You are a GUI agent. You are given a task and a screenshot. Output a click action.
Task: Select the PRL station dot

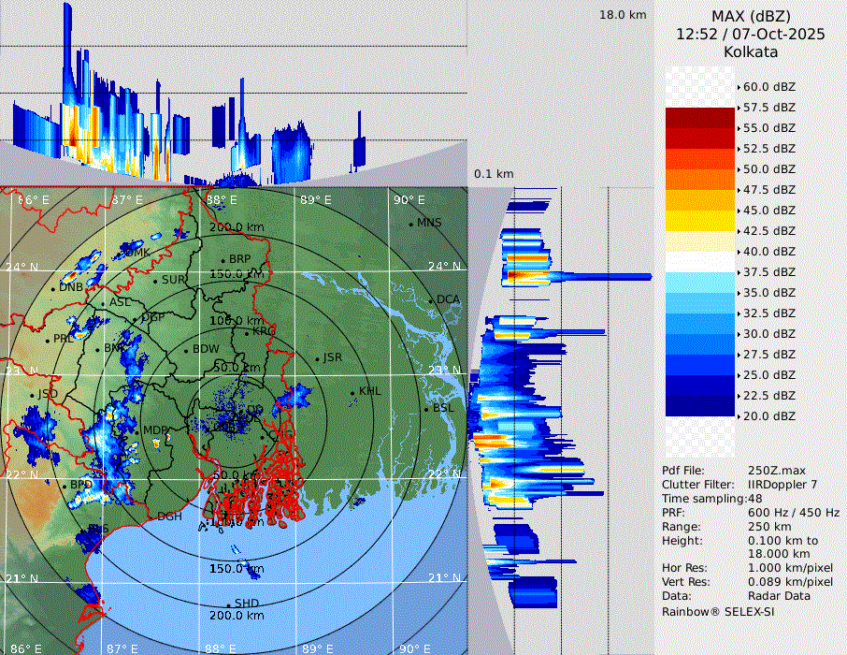coord(48,339)
